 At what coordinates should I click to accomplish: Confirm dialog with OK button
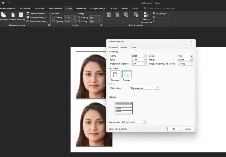click(174, 129)
